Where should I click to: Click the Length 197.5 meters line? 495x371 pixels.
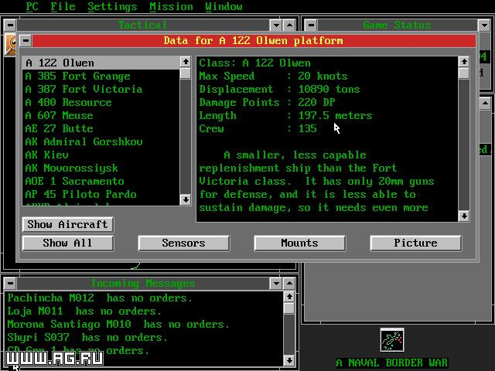[285, 115]
